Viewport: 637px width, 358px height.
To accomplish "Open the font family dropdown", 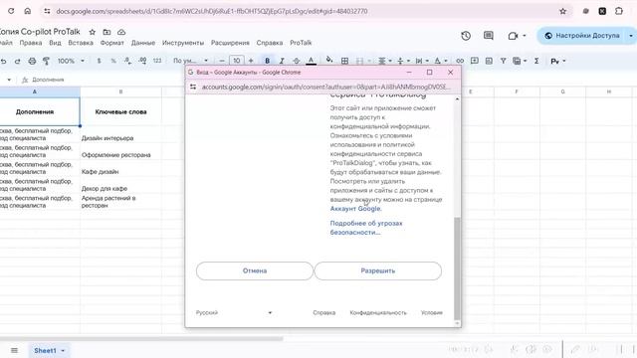I will click(190, 61).
